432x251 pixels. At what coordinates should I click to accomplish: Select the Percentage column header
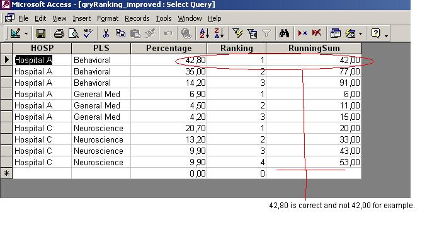169,49
